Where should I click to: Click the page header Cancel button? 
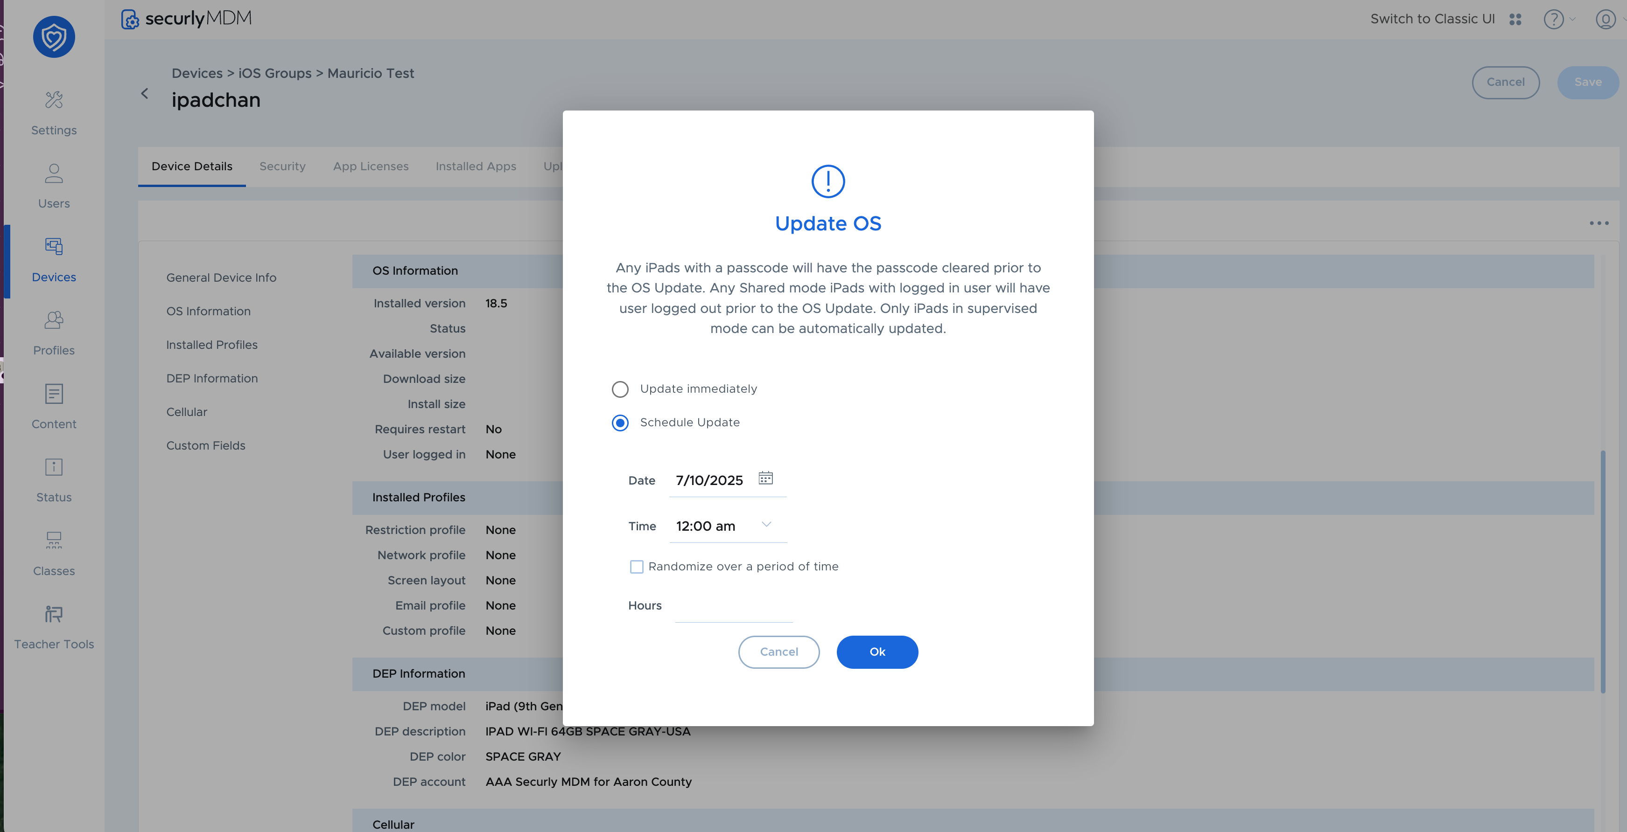coord(1506,83)
